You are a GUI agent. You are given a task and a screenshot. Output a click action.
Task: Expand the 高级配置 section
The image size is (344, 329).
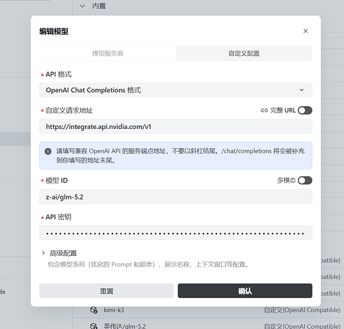click(59, 253)
